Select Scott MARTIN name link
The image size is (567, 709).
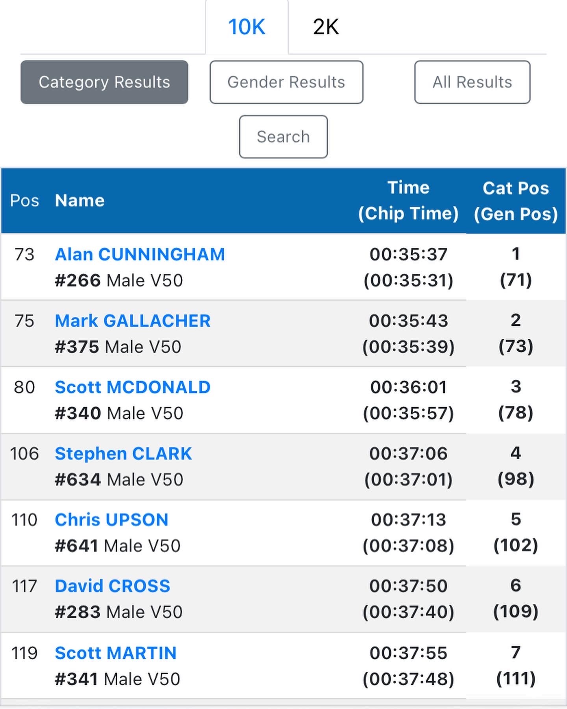115,653
